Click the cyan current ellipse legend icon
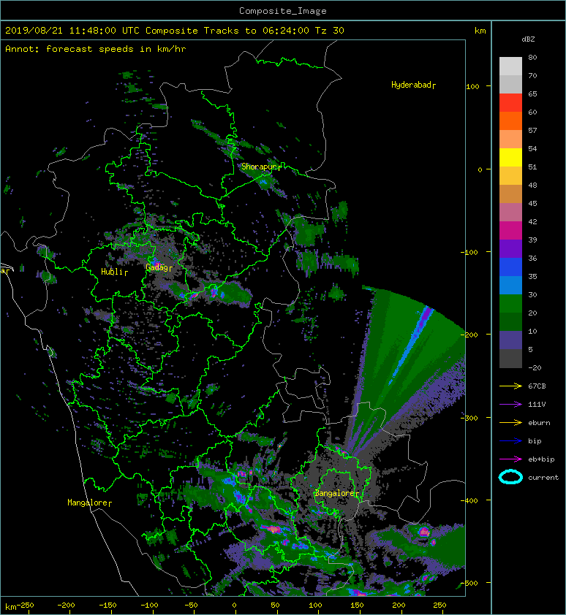The height and width of the screenshot is (615, 566). (x=510, y=477)
